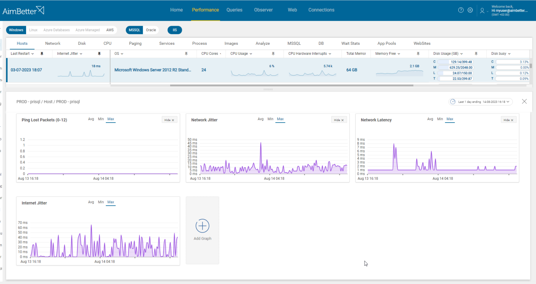The image size is (536, 284).
Task: Click the clock icon in date range selector
Action: pyautogui.click(x=453, y=102)
